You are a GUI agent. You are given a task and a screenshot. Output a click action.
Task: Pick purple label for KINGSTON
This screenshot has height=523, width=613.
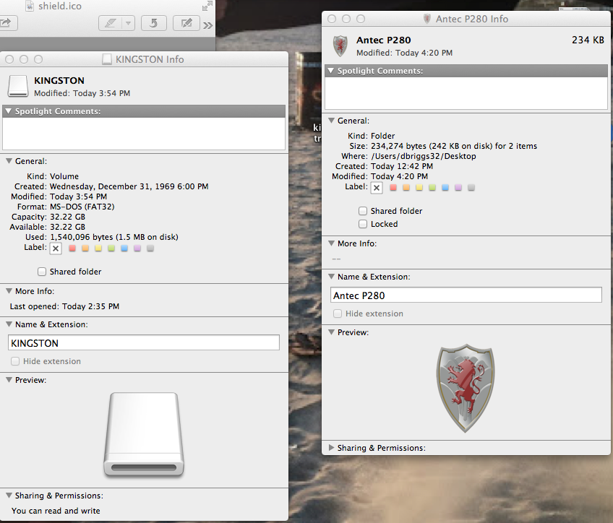pyautogui.click(x=137, y=248)
